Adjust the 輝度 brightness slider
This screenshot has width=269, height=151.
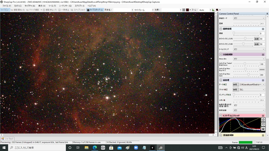click(x=246, y=33)
